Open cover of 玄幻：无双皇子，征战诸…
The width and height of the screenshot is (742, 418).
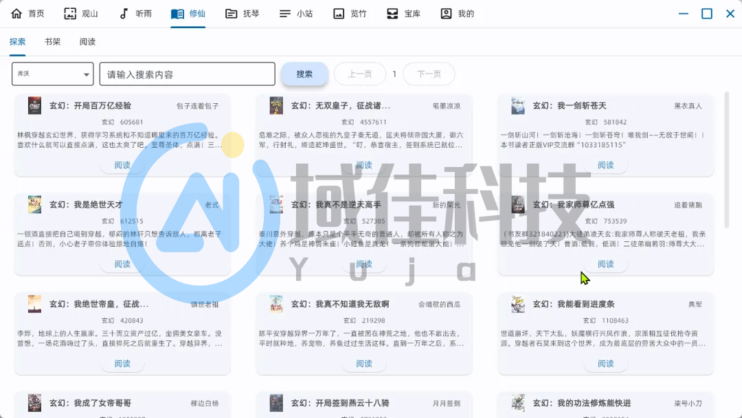[x=276, y=106]
